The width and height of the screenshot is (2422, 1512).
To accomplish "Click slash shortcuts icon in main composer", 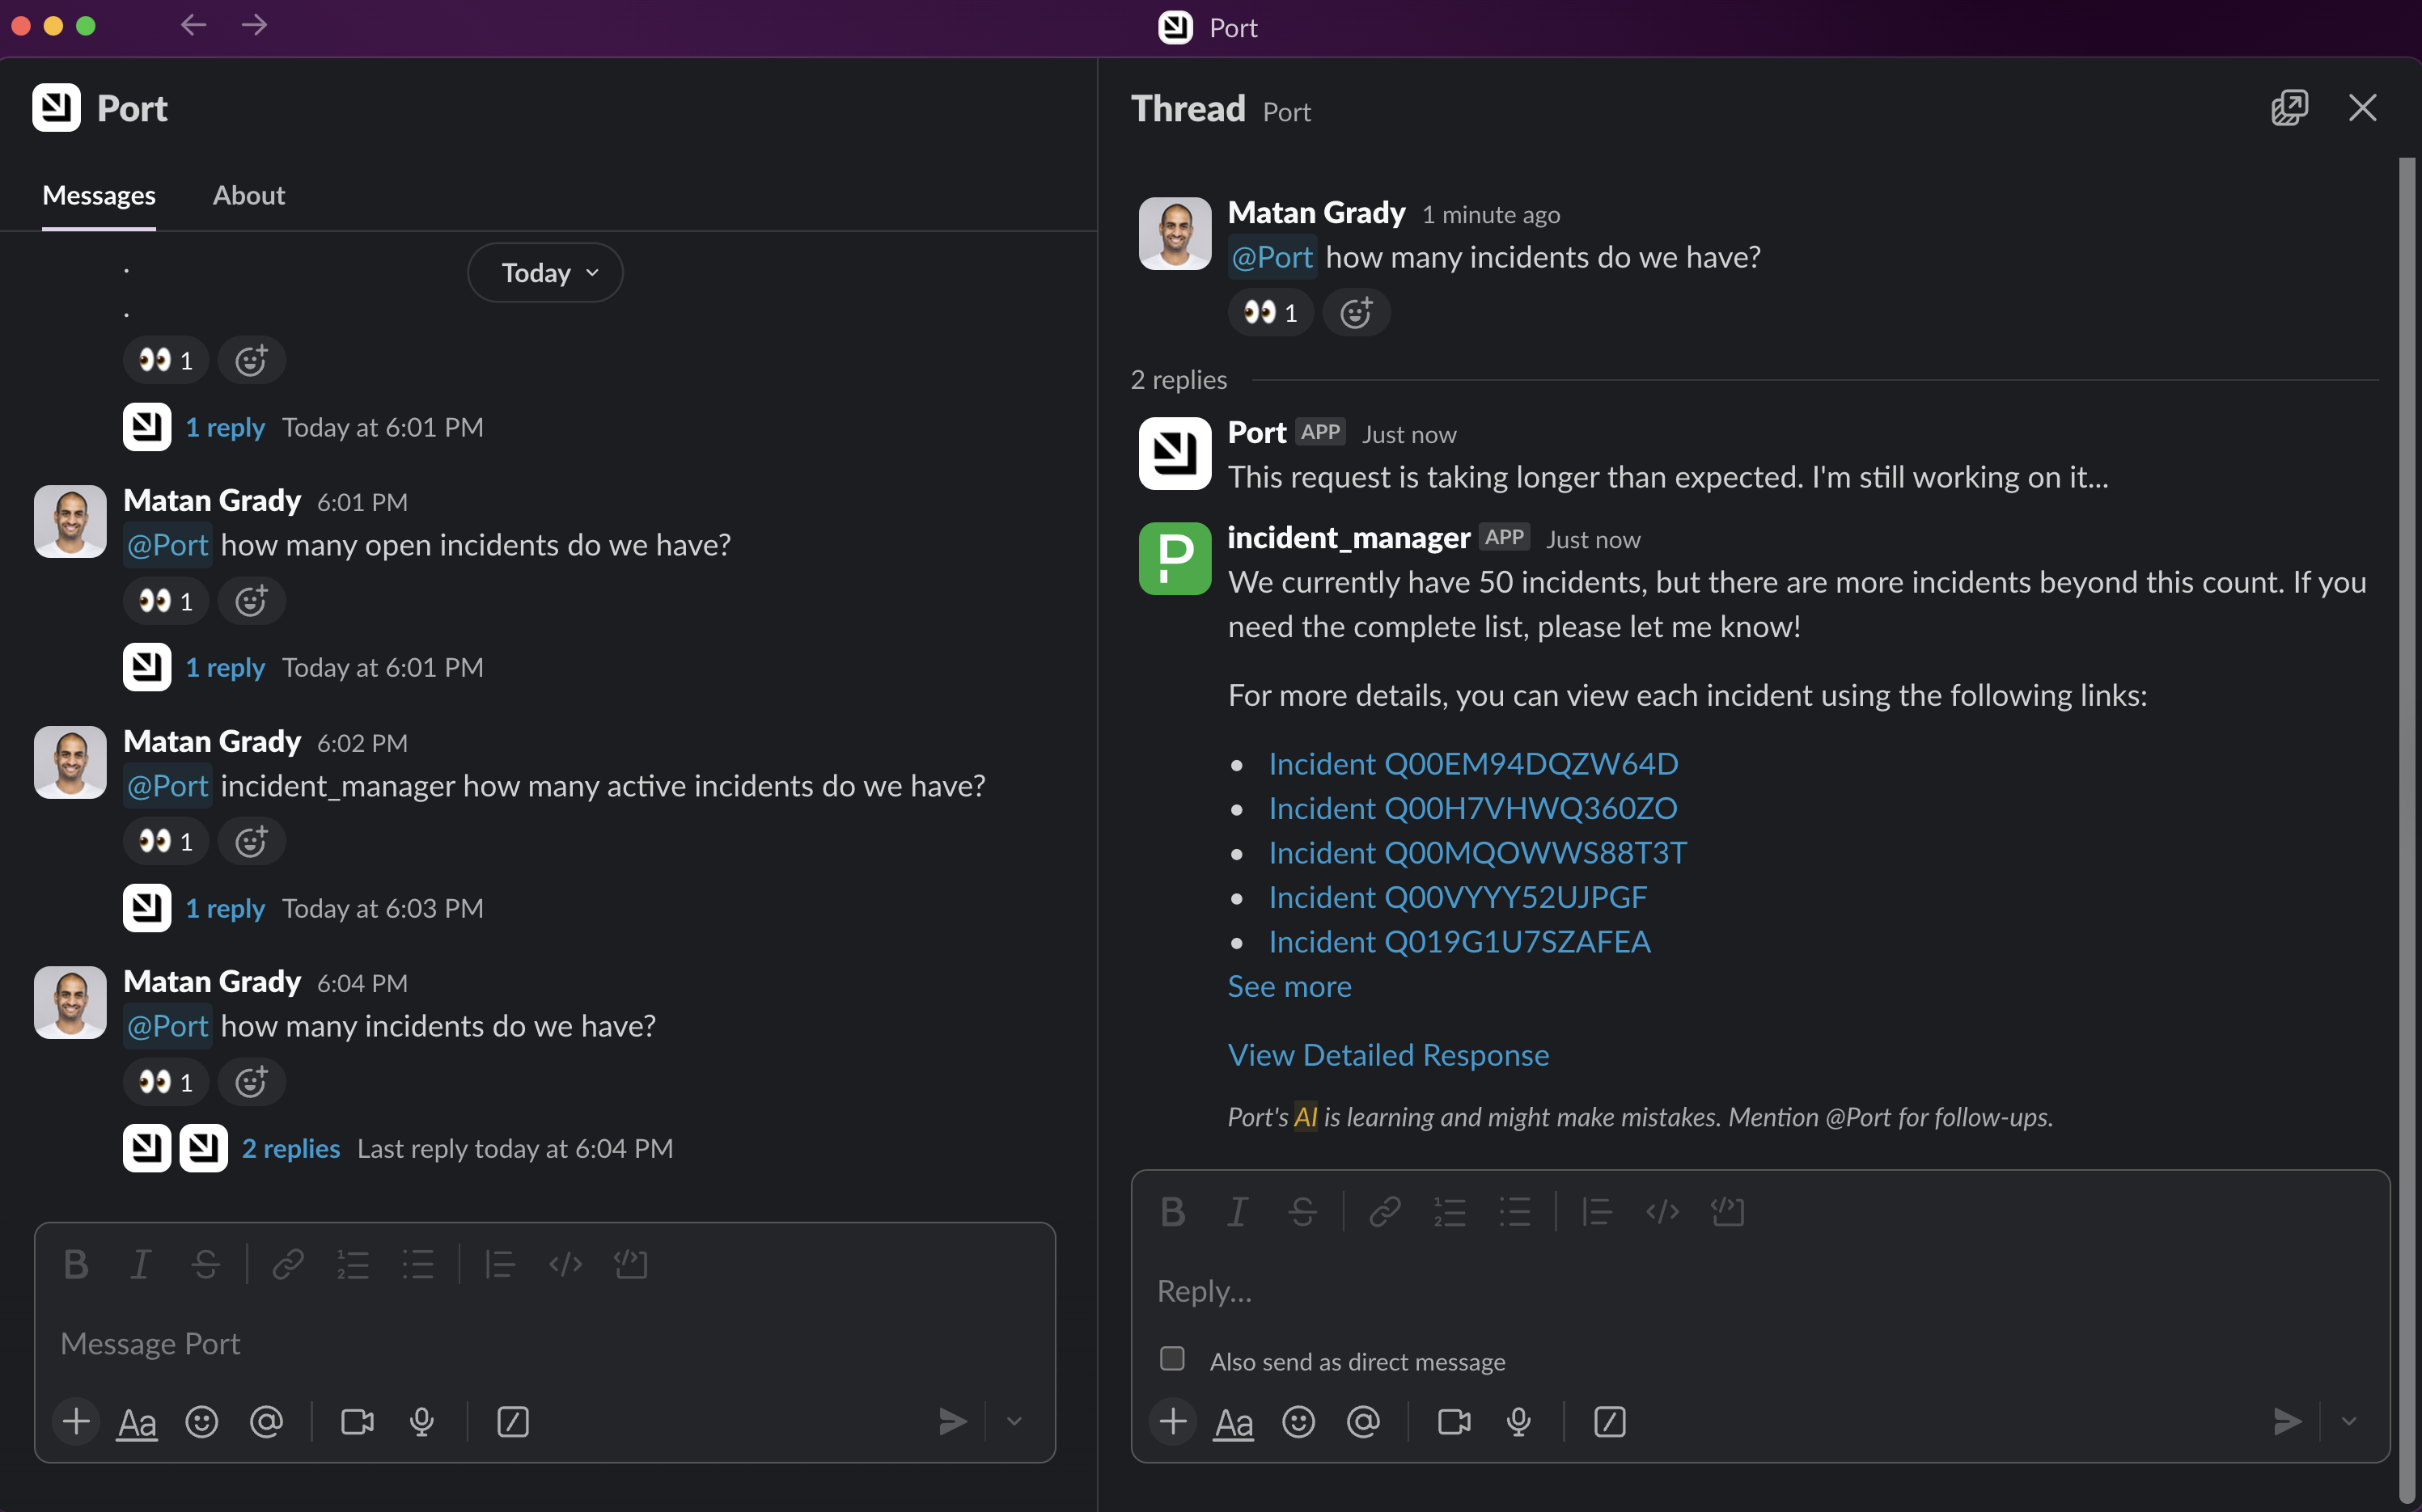I will [x=512, y=1421].
